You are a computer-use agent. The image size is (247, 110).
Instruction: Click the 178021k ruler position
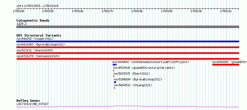tap(226, 11)
